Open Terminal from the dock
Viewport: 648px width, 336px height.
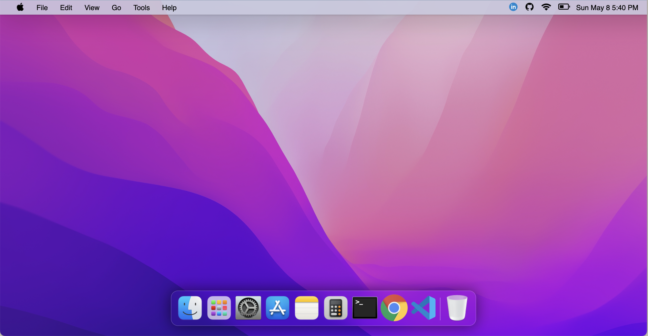pyautogui.click(x=365, y=308)
